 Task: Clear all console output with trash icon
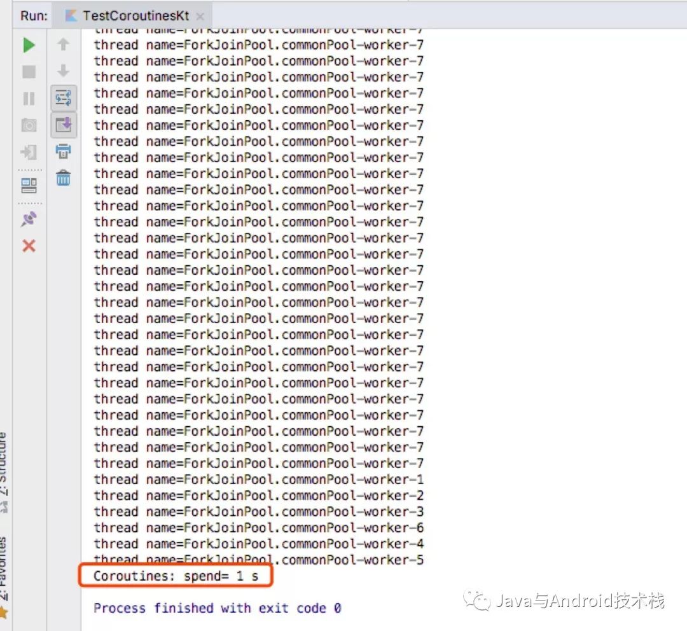(63, 178)
